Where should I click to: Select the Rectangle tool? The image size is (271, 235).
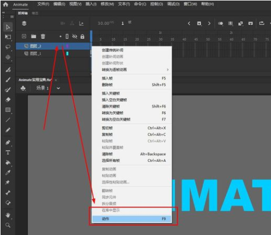tap(8, 110)
